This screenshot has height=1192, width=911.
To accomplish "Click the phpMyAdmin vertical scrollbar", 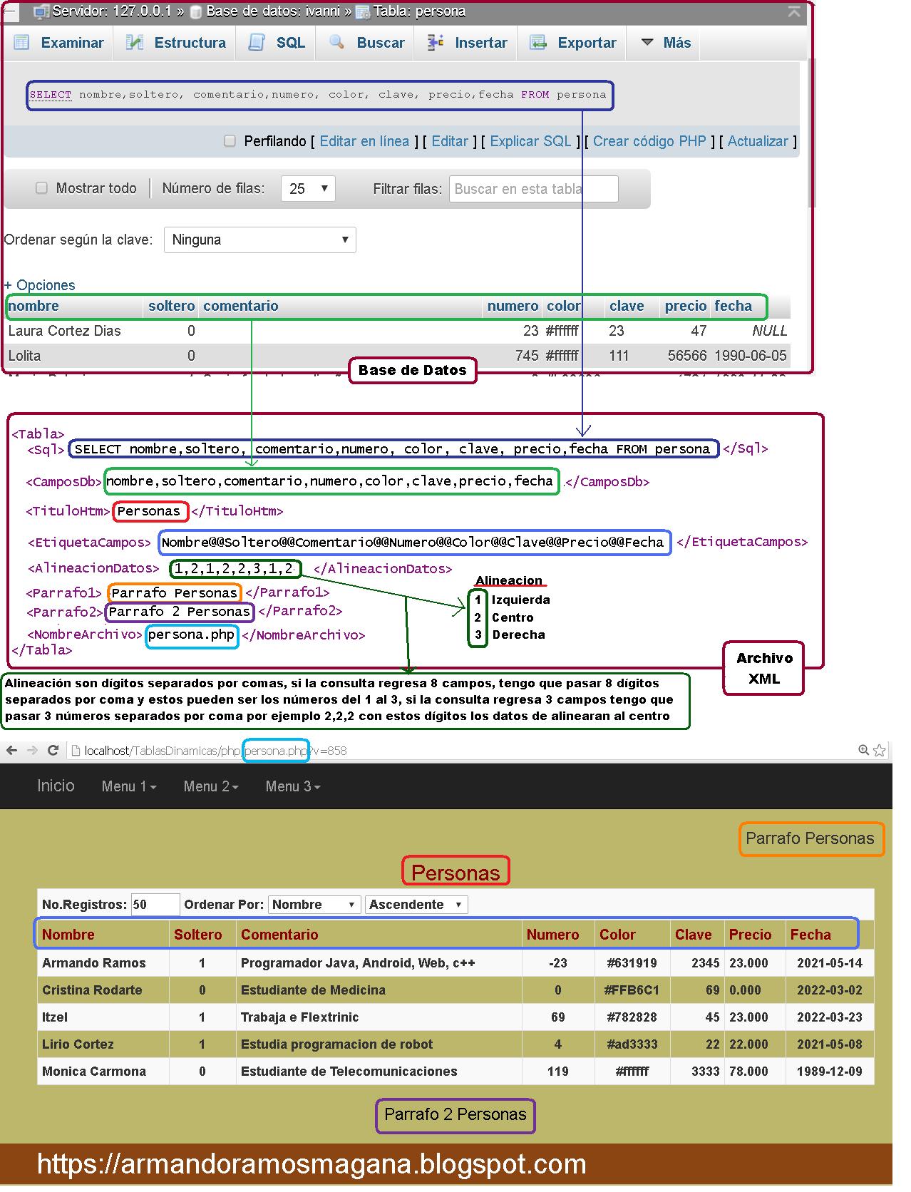I will tap(811, 132).
